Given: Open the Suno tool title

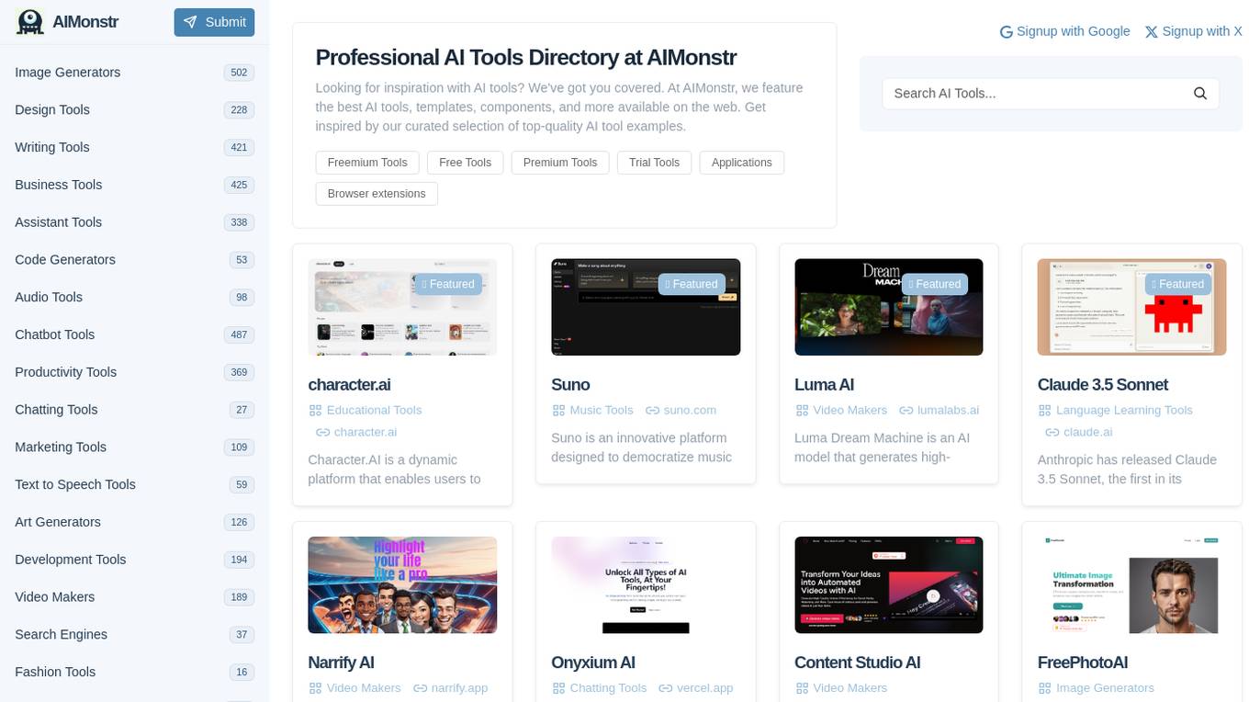Looking at the screenshot, I should [x=570, y=385].
